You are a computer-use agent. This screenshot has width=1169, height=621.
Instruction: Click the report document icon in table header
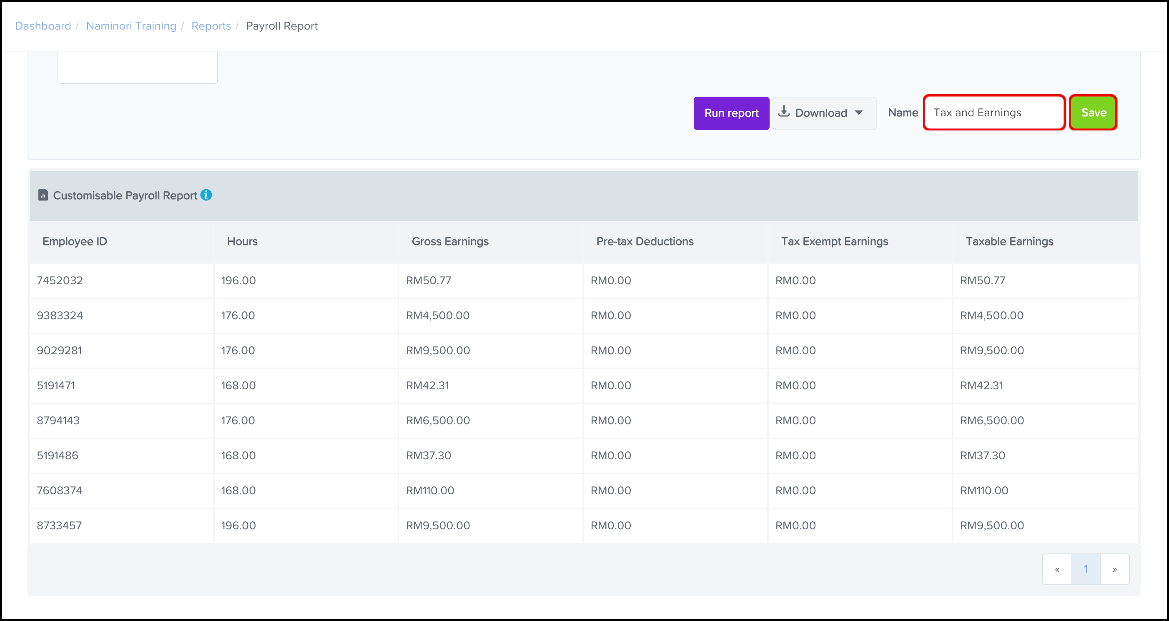pyautogui.click(x=43, y=195)
